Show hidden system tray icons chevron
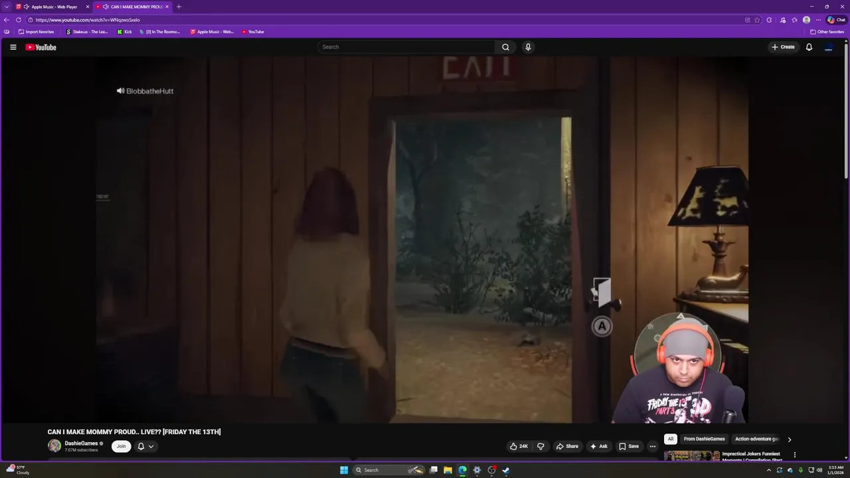This screenshot has width=850, height=478. coord(769,470)
